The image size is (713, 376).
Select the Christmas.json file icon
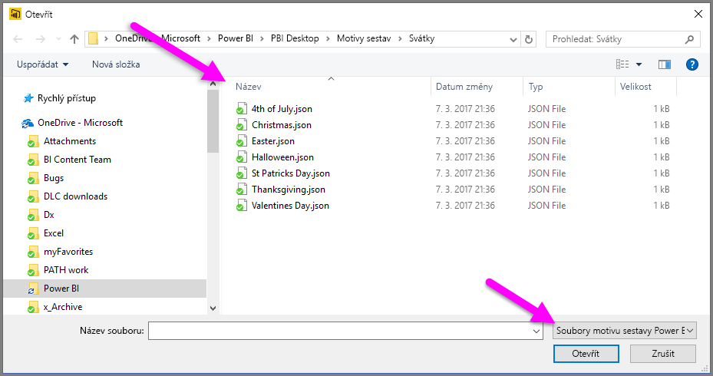click(x=242, y=125)
